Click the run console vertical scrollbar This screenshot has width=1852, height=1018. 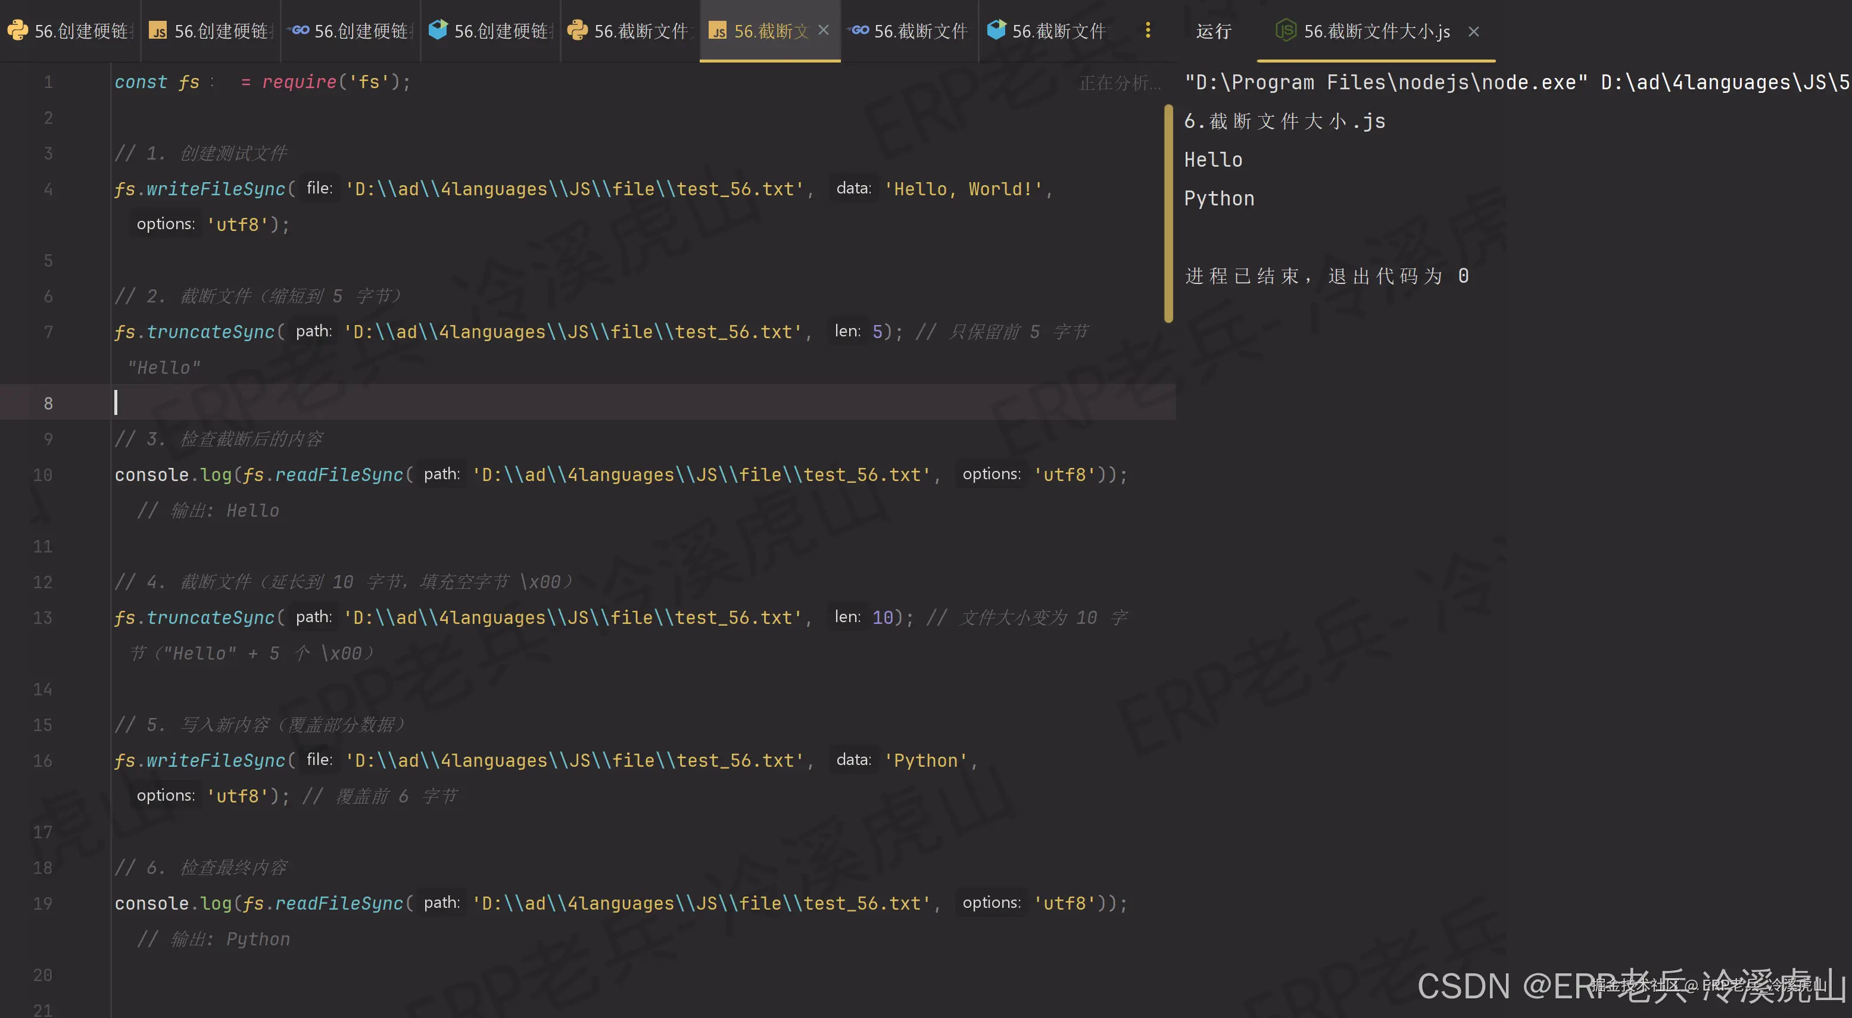pyautogui.click(x=1168, y=214)
